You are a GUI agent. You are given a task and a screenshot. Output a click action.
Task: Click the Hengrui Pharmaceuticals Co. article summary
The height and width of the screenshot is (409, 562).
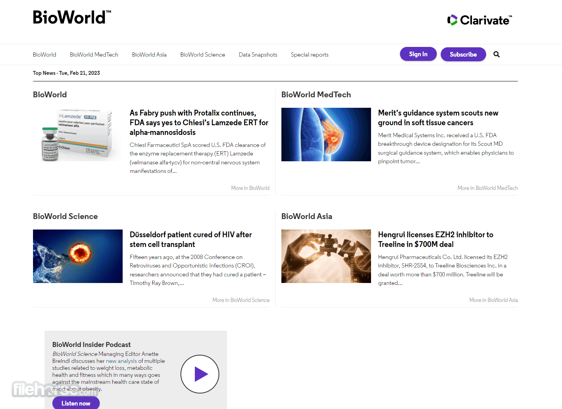443,270
